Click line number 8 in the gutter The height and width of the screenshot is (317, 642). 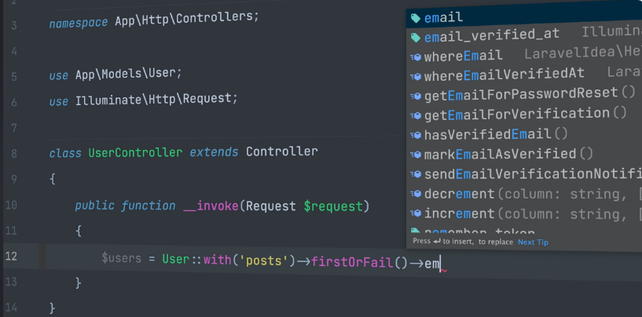point(14,155)
